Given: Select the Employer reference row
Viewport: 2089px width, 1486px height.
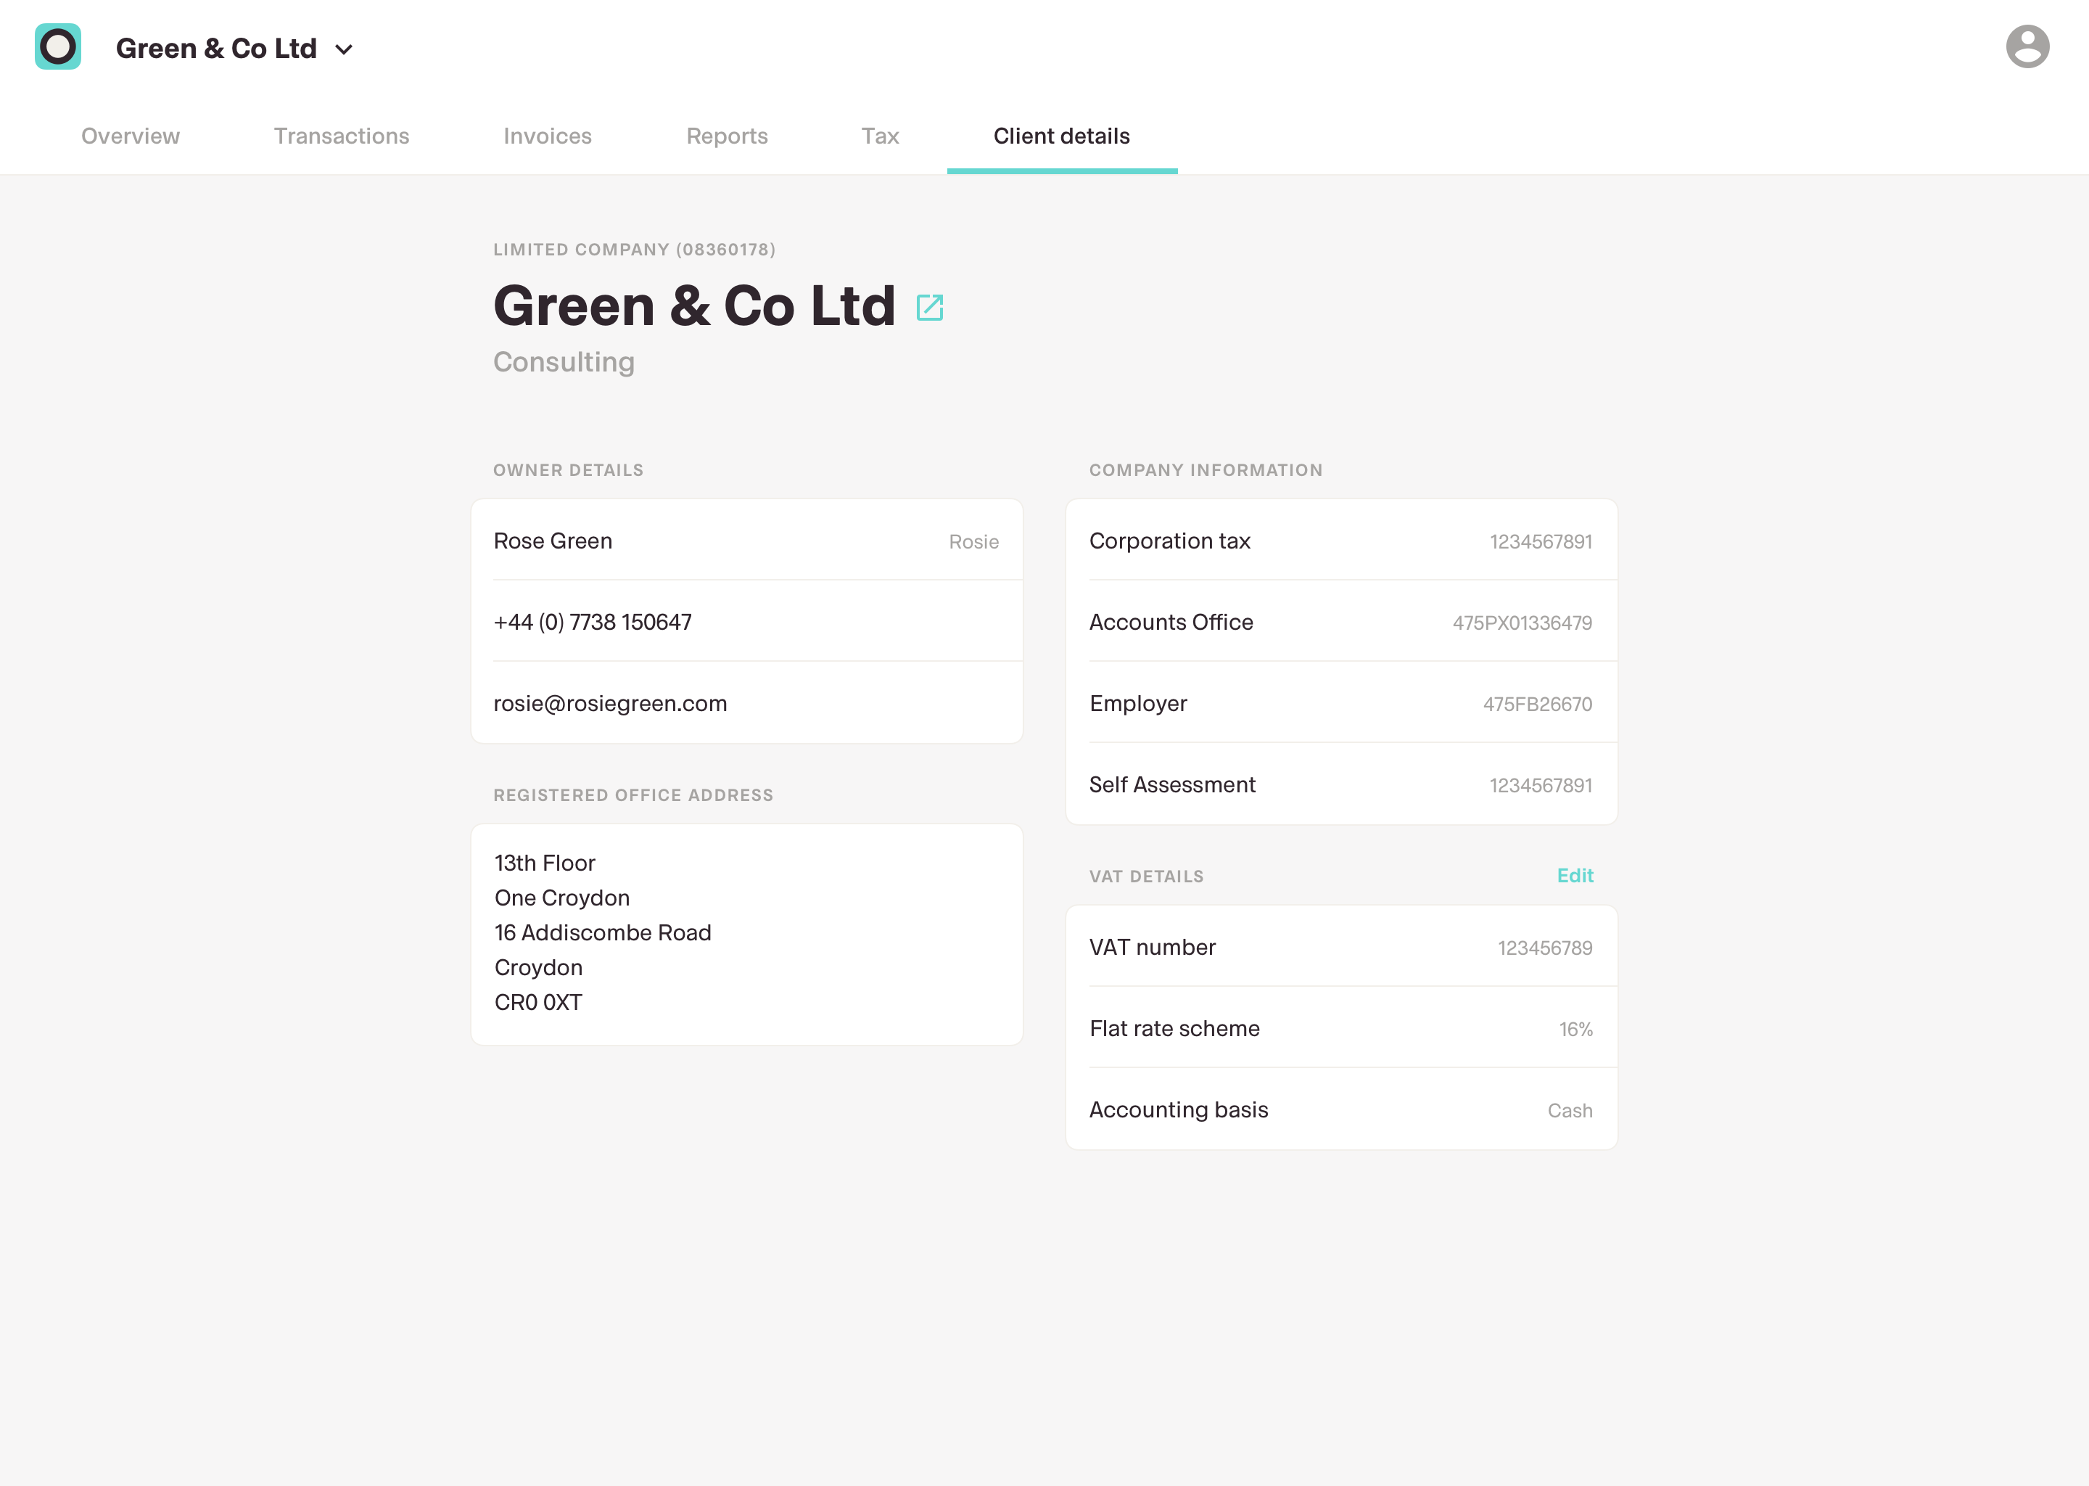Looking at the screenshot, I should [x=1340, y=704].
